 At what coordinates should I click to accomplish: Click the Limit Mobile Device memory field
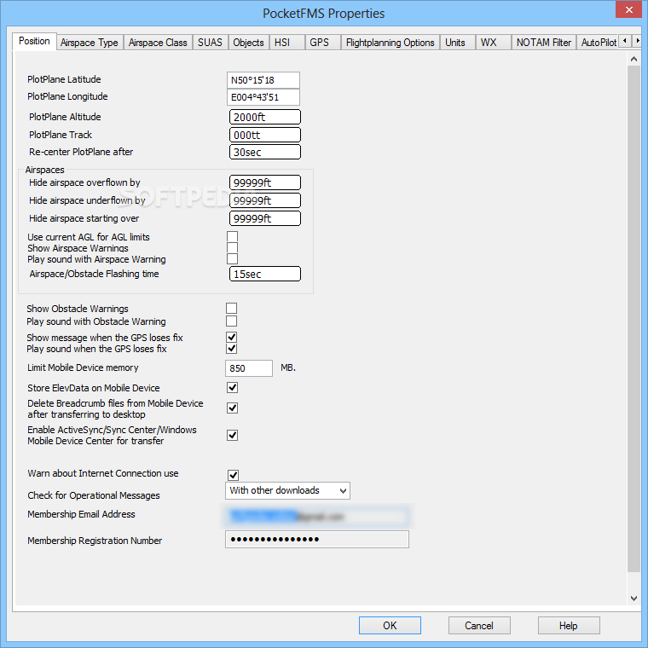pyautogui.click(x=249, y=368)
